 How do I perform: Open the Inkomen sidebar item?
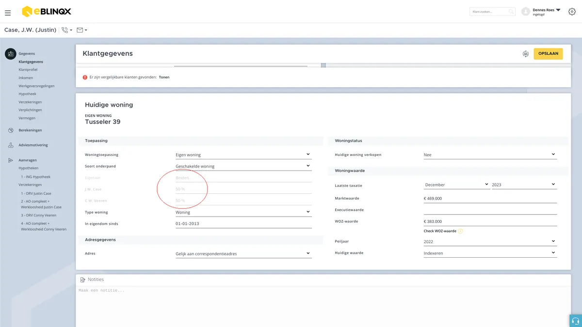pos(26,78)
